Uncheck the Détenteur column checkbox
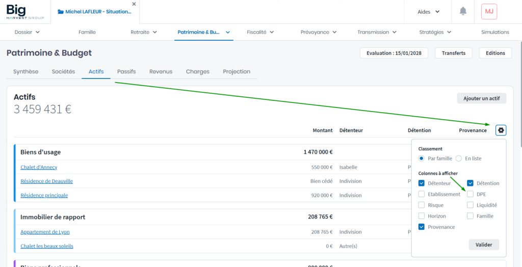The width and height of the screenshot is (522, 267). pos(422,183)
